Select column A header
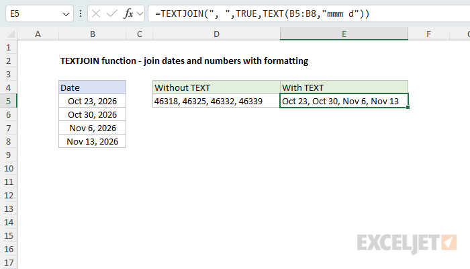 tap(38, 34)
